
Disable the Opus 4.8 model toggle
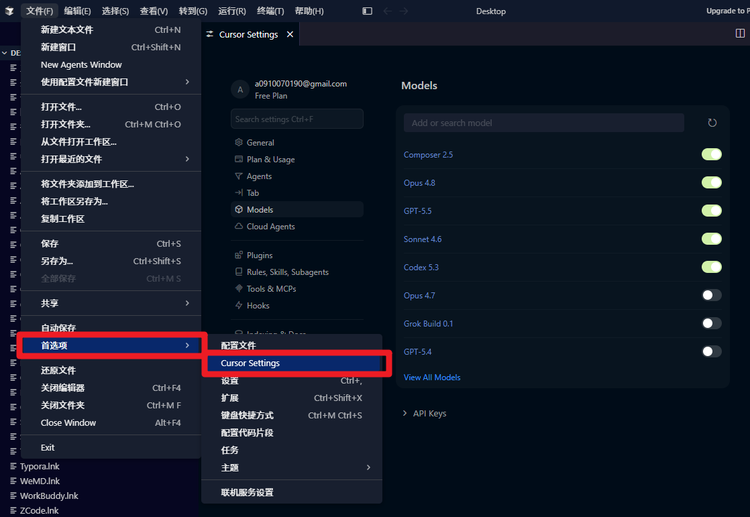click(x=711, y=182)
